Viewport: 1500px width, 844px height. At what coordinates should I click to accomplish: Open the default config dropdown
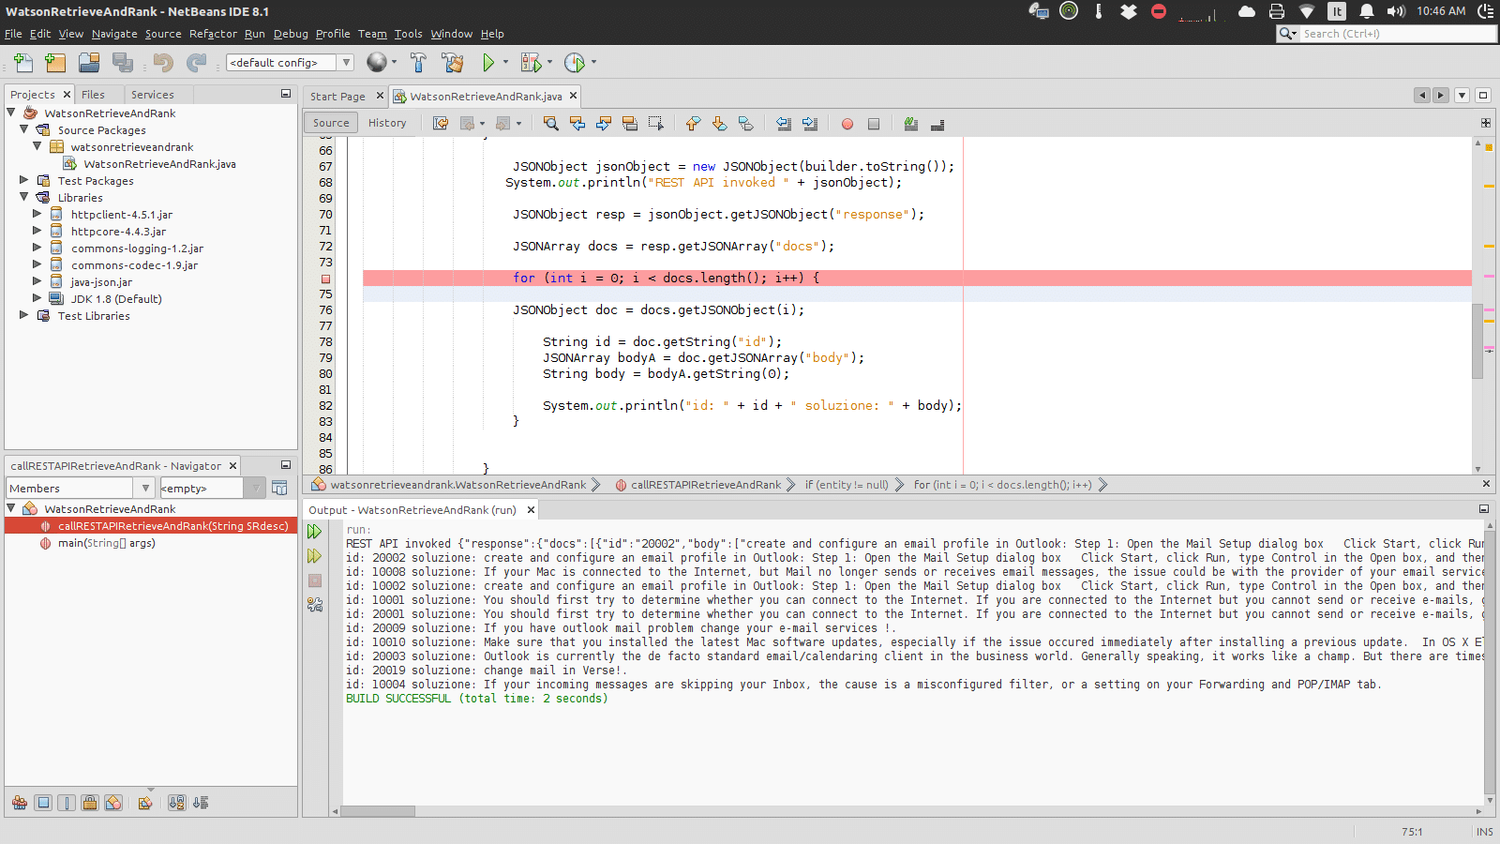[x=346, y=63]
